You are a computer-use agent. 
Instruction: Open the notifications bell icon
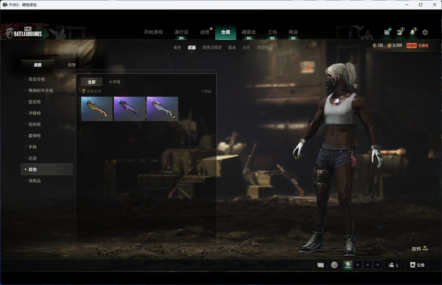point(413,31)
